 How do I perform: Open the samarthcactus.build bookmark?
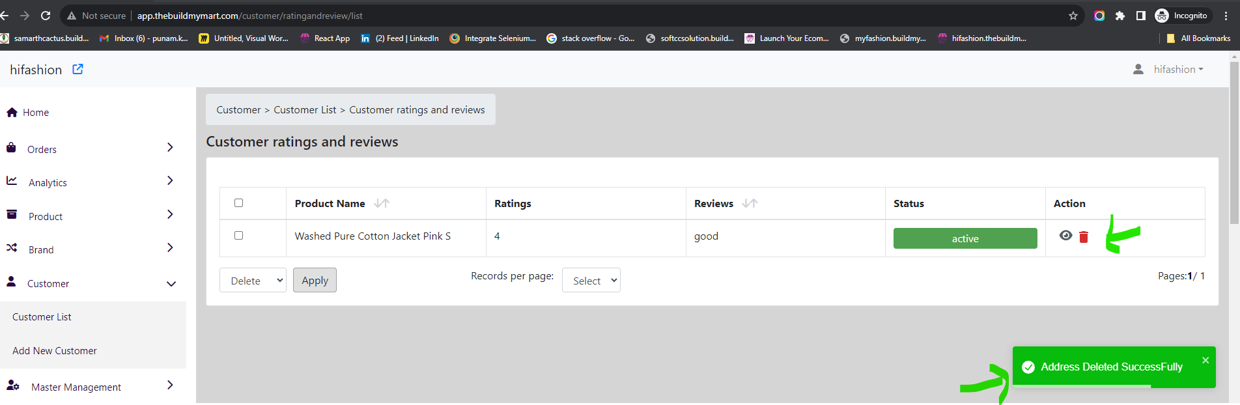coord(45,38)
